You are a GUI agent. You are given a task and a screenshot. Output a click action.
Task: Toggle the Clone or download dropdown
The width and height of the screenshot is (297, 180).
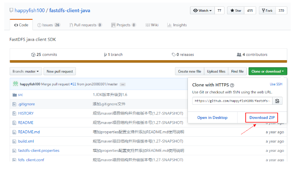pyautogui.click(x=268, y=71)
